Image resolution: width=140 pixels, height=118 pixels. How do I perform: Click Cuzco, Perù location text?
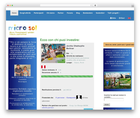(x=79, y=62)
